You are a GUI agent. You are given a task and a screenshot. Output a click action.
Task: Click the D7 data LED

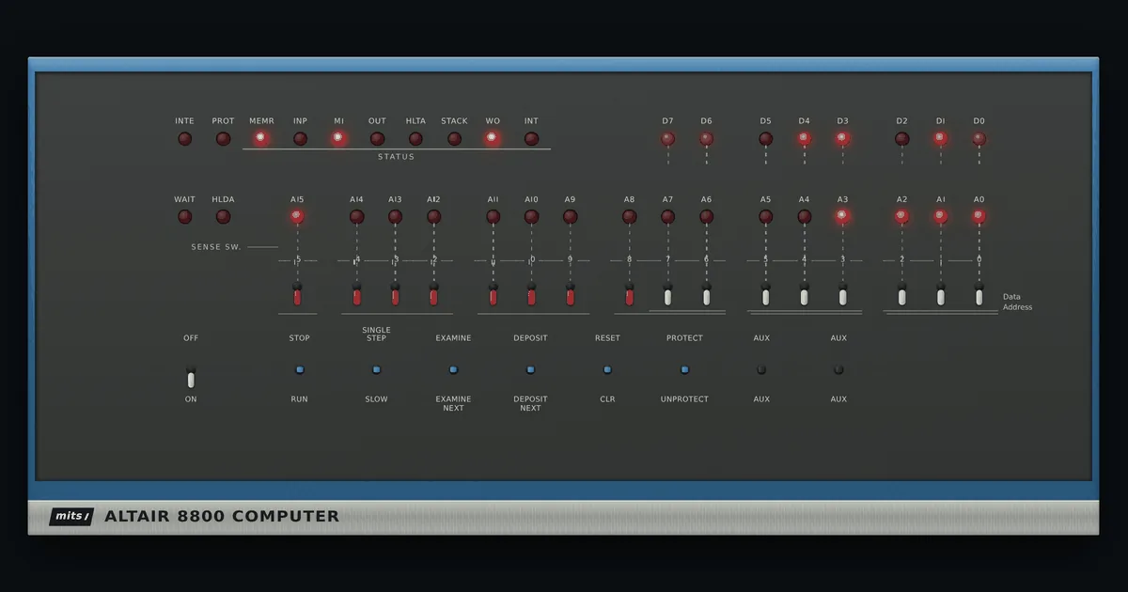667,138
